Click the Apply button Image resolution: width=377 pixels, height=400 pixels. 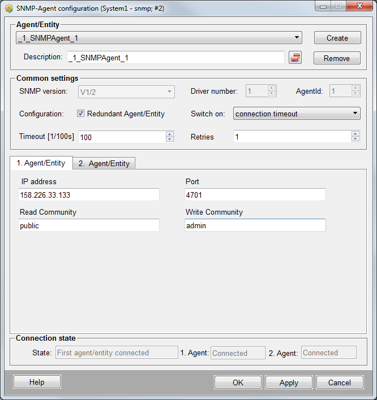pos(289,382)
